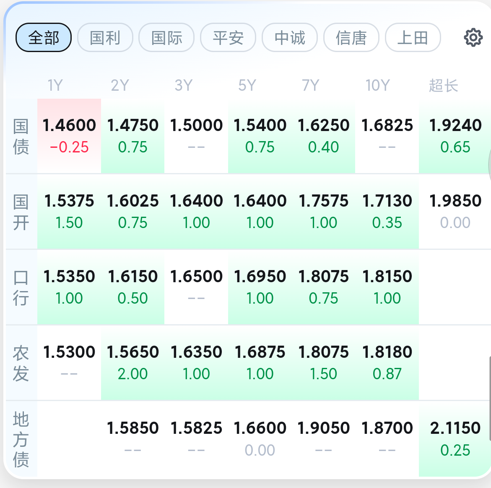
Task: Click 口行 5Y yield 1.6950
Action: (260, 287)
